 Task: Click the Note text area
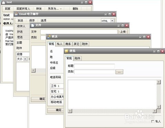(x=112, y=94)
